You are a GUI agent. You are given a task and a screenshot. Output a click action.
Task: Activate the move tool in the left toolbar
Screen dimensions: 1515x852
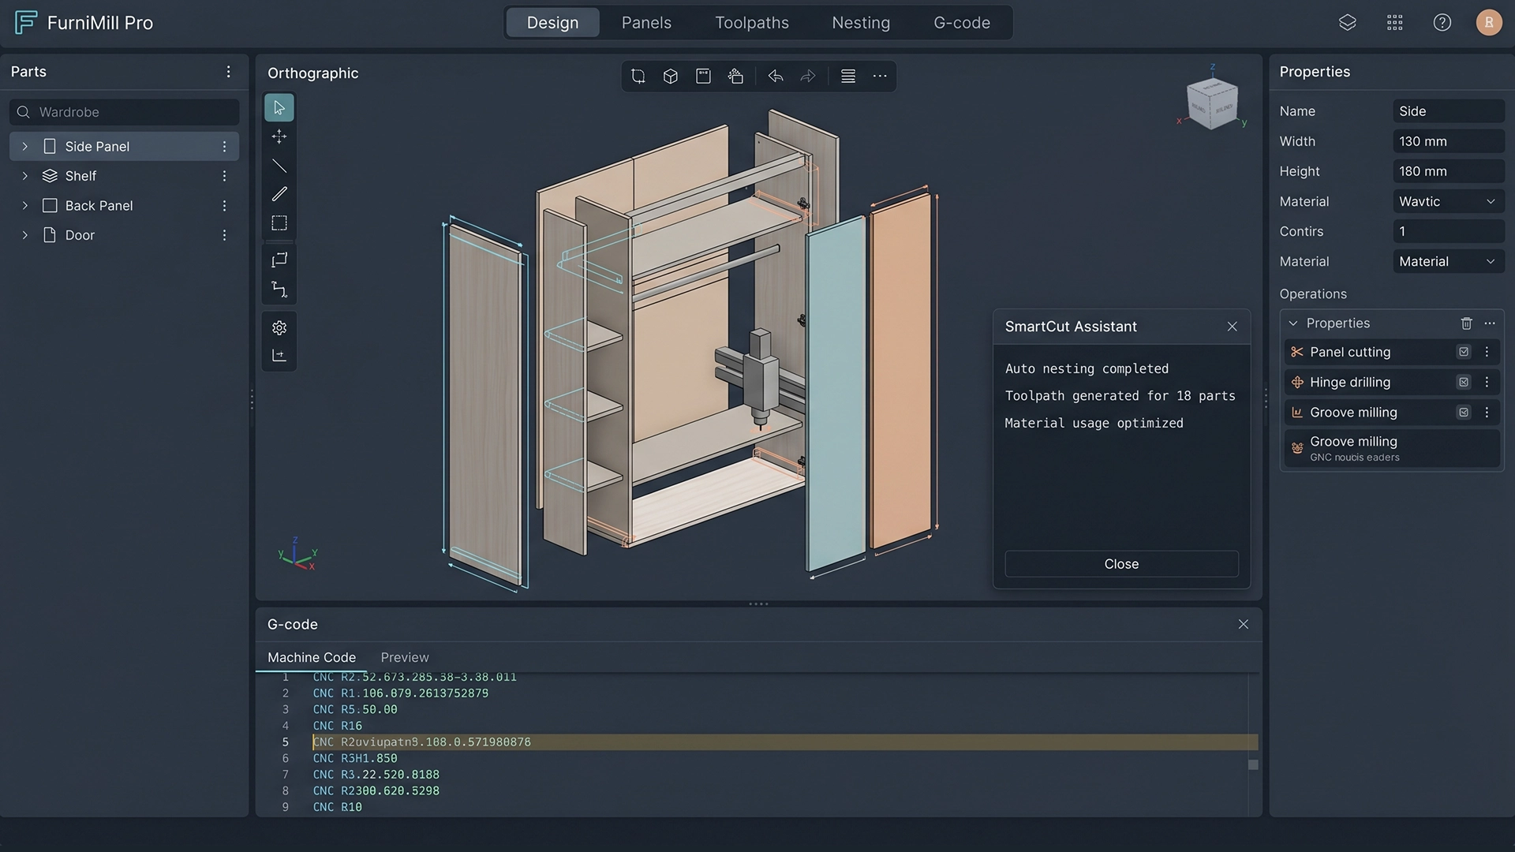[x=279, y=136]
